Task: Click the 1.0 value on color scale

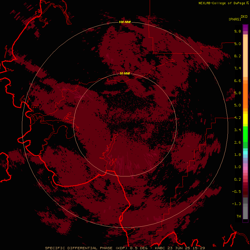Action: click(237, 167)
